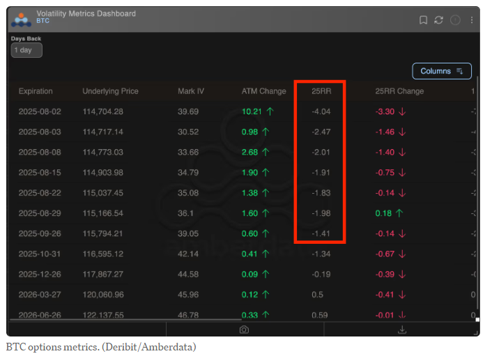The image size is (492, 356).
Task: Click the Amberdata logo in header
Action: pyautogui.click(x=22, y=18)
